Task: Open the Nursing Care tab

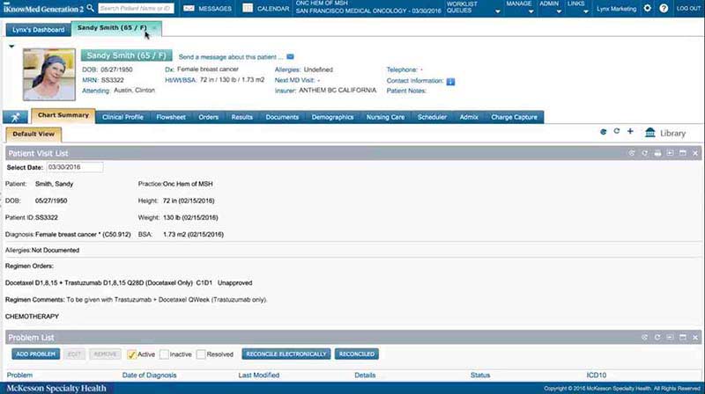Action: (x=385, y=117)
